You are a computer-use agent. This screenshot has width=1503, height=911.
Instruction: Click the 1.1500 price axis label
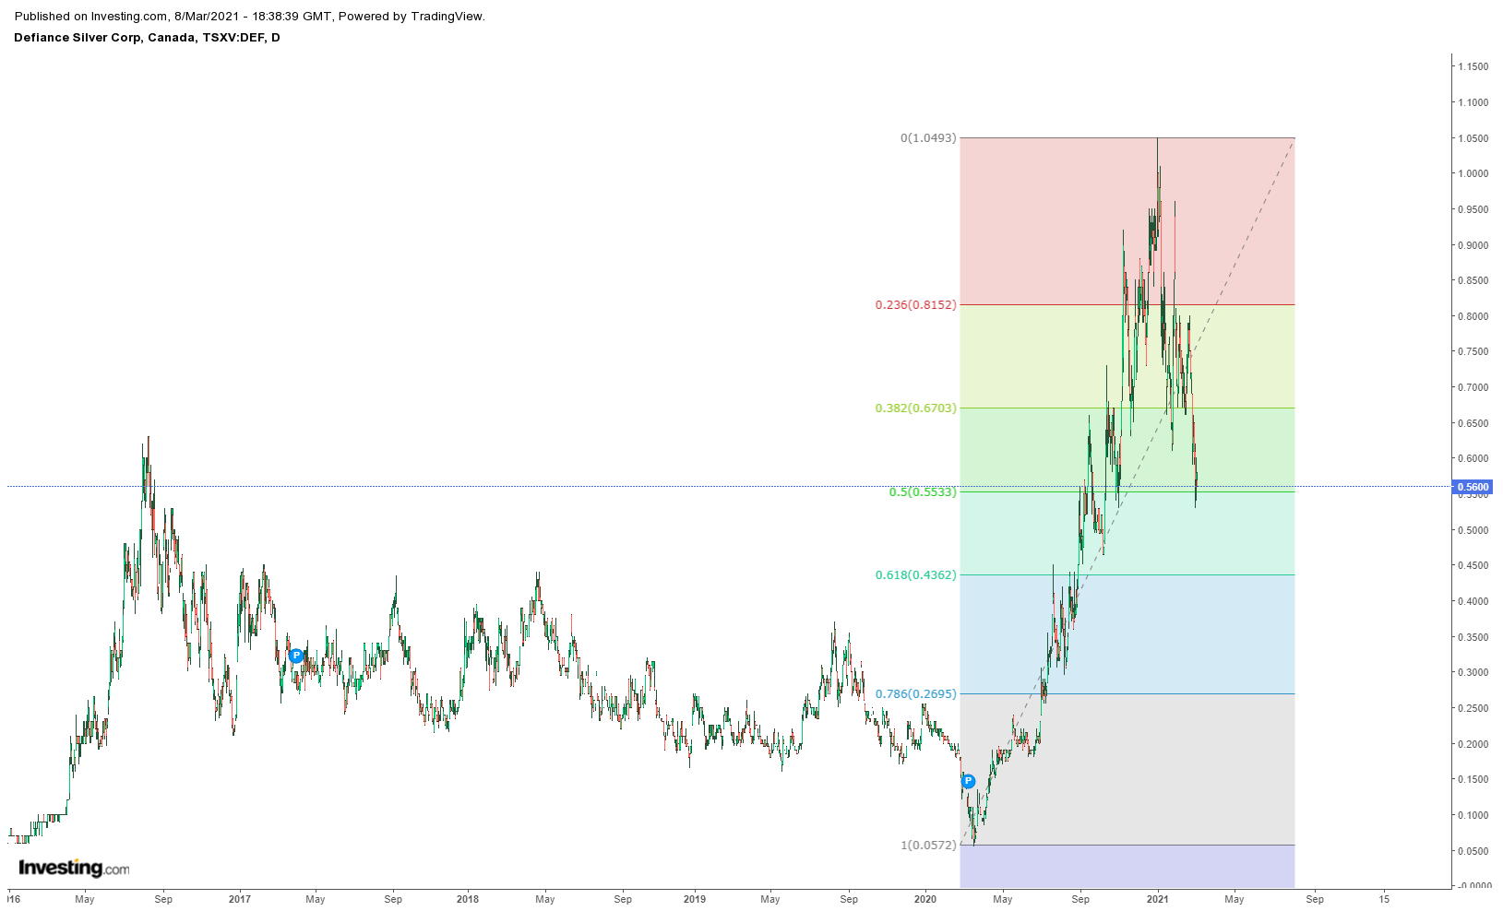tap(1473, 66)
